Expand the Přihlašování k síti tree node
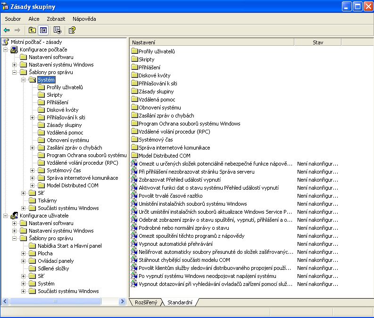Image resolution: width=374 pixels, height=318 pixels. tap(33, 117)
